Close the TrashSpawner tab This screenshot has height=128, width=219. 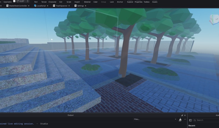pyautogui.click(x=69, y=6)
